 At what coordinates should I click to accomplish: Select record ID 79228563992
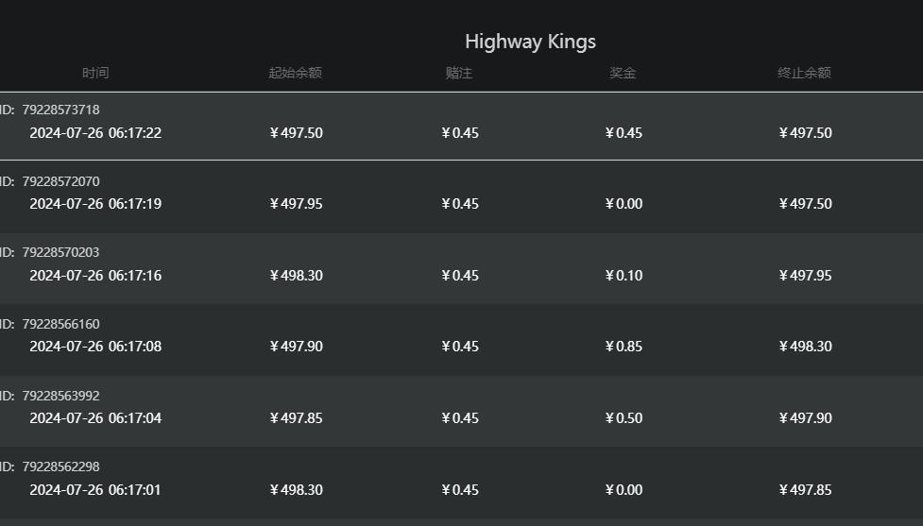tap(60, 396)
